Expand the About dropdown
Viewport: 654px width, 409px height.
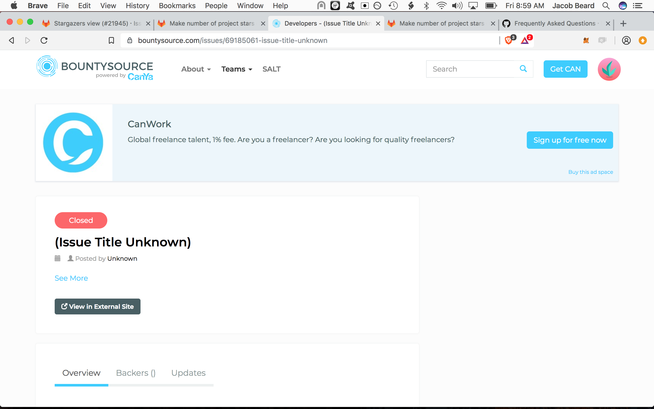[x=196, y=69]
